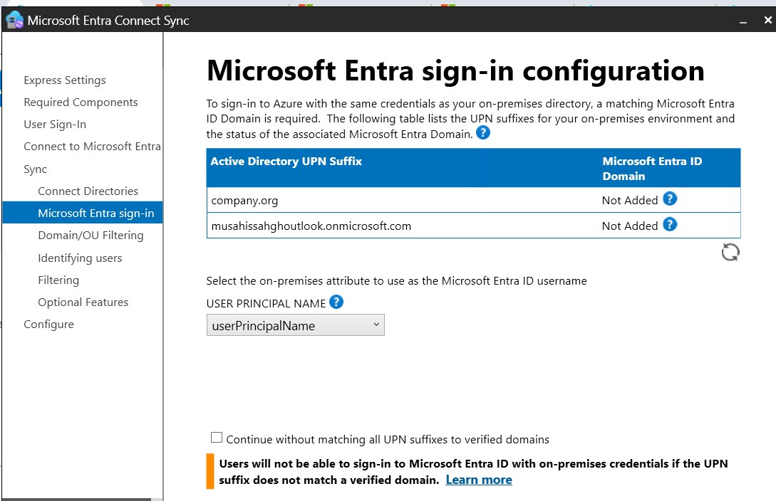The height and width of the screenshot is (501, 776).
Task: Click help icon next to company.org status
Action: pyautogui.click(x=670, y=199)
